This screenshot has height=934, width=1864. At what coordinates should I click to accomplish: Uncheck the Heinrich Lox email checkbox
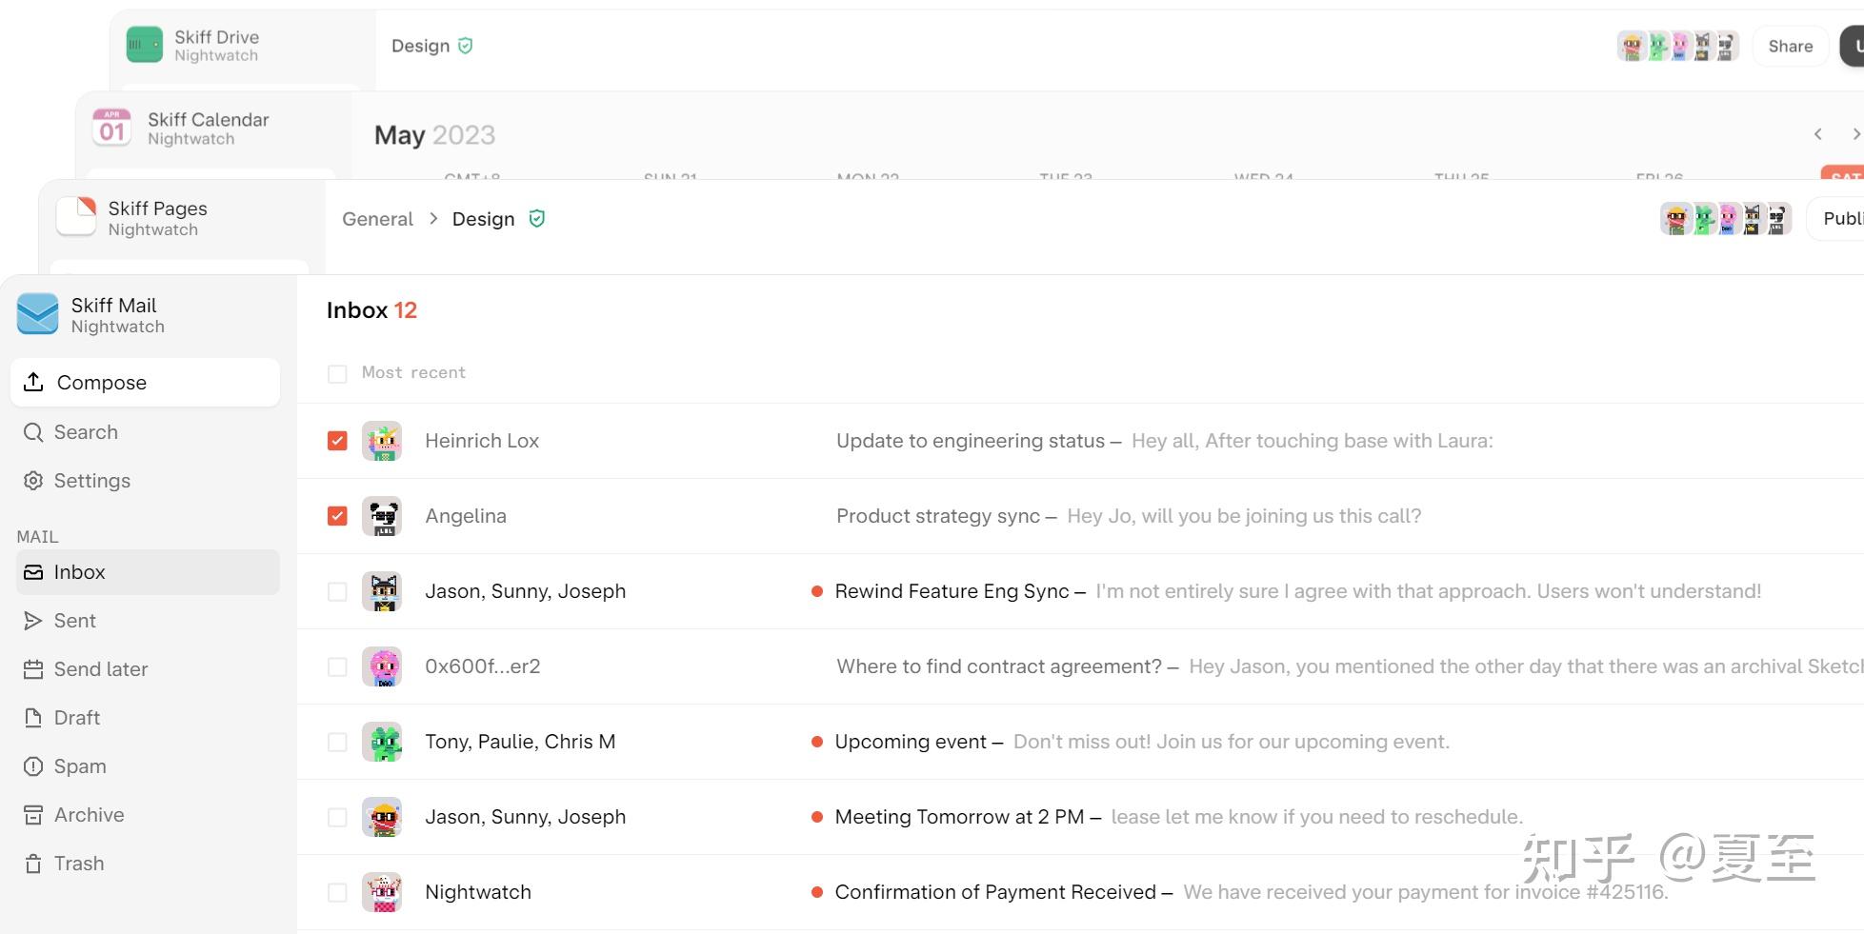click(x=337, y=441)
